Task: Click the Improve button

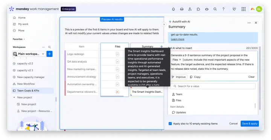Action: (x=179, y=77)
